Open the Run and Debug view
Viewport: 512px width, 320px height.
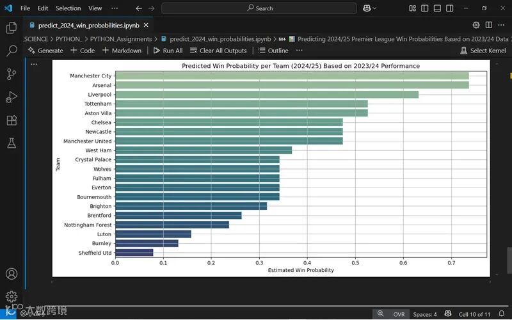pos(12,97)
